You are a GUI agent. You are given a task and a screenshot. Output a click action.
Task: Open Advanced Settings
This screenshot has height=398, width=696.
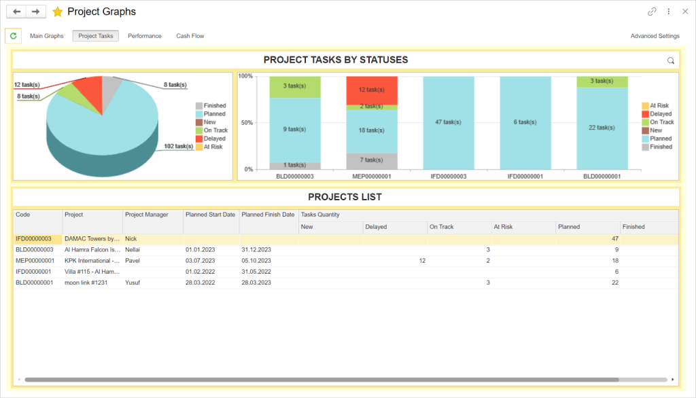654,35
